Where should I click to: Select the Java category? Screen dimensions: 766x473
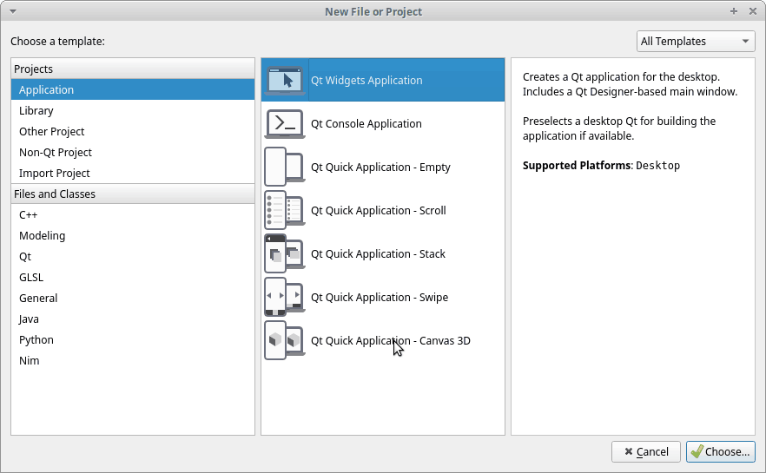click(x=133, y=319)
